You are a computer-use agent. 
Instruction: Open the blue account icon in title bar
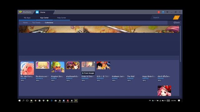(x=163, y=12)
